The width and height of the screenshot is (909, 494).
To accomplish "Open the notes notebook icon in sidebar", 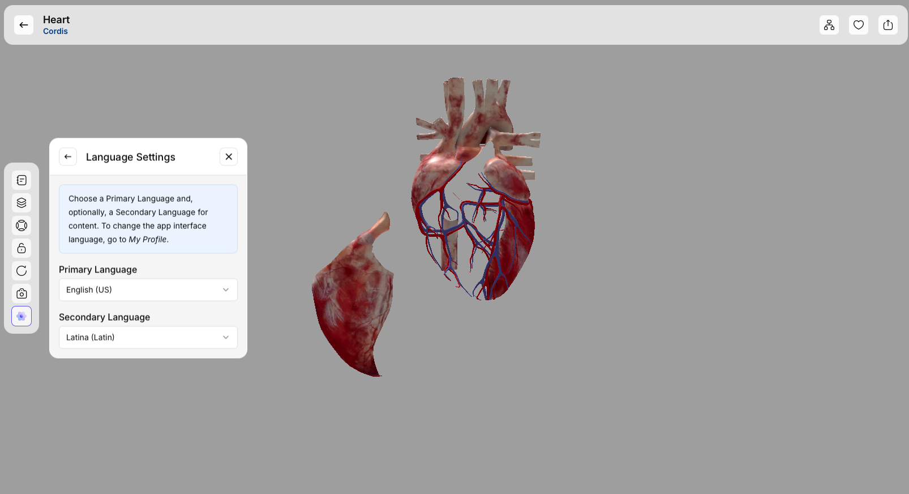I will pos(22,180).
